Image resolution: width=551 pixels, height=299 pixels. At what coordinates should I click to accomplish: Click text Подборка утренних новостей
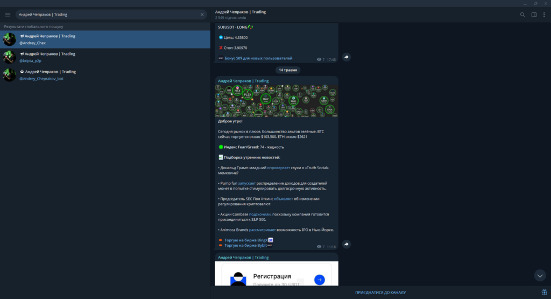click(252, 157)
